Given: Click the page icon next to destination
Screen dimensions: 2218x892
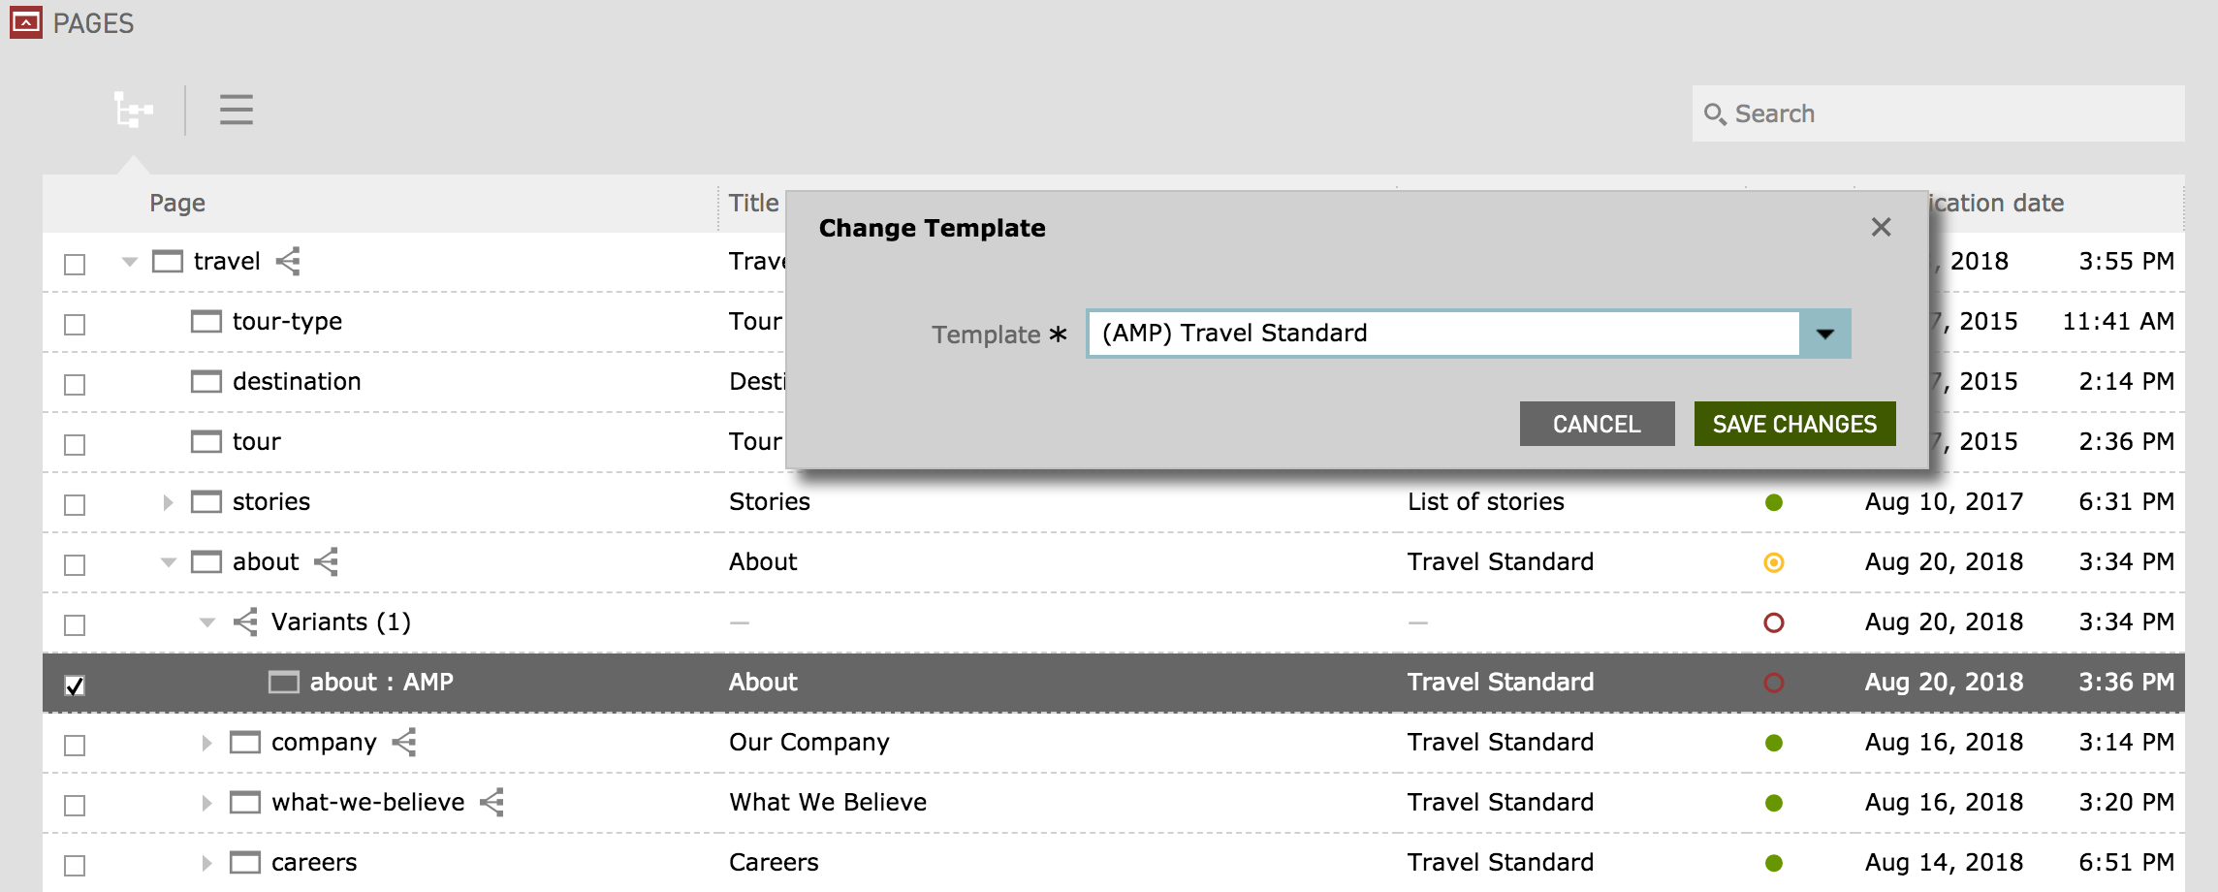Looking at the screenshot, I should pos(206,381).
